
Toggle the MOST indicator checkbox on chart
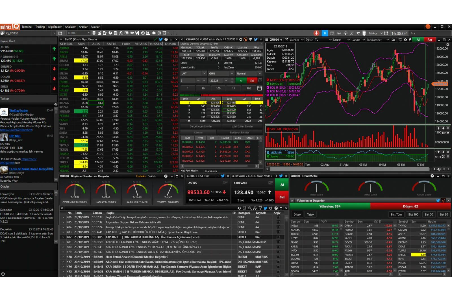click(268, 80)
